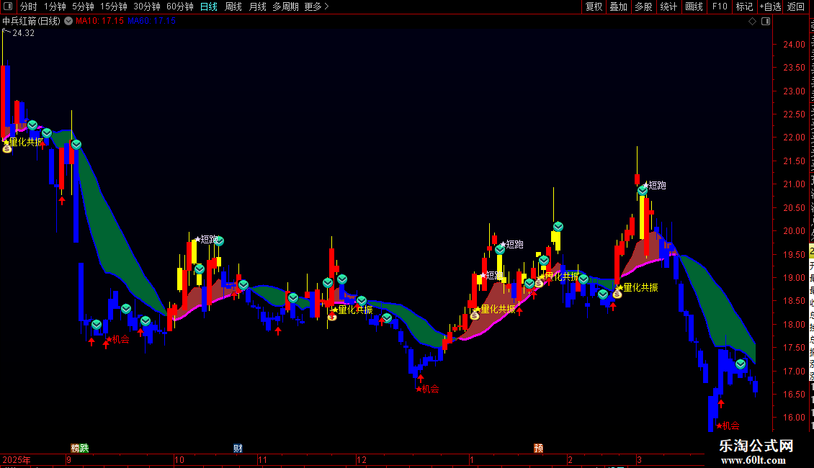Switch to the 分时 view

coord(29,6)
